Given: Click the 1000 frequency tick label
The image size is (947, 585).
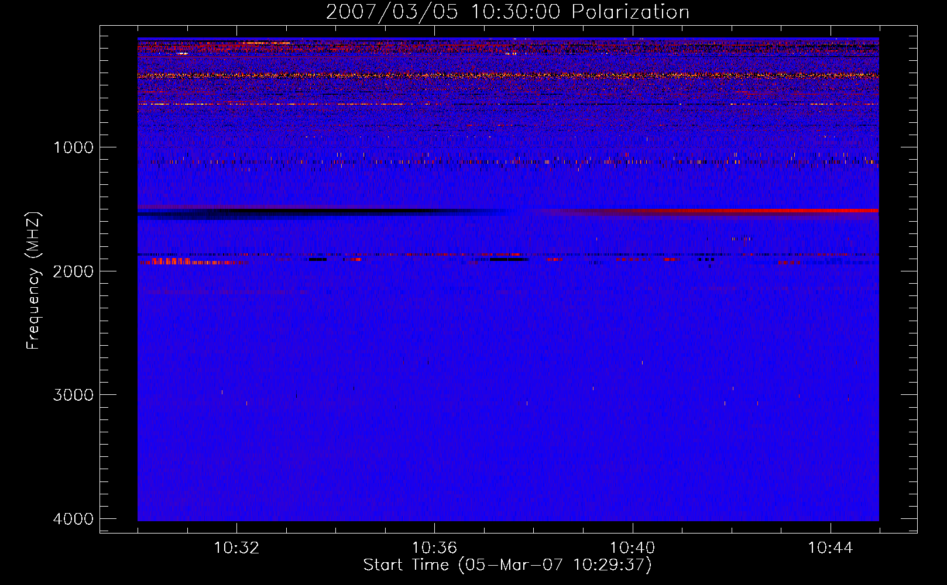Looking at the screenshot, I should (73, 147).
